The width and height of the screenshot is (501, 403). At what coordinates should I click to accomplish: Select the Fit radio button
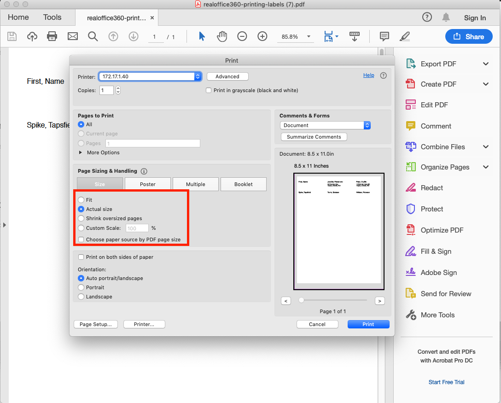coord(81,200)
